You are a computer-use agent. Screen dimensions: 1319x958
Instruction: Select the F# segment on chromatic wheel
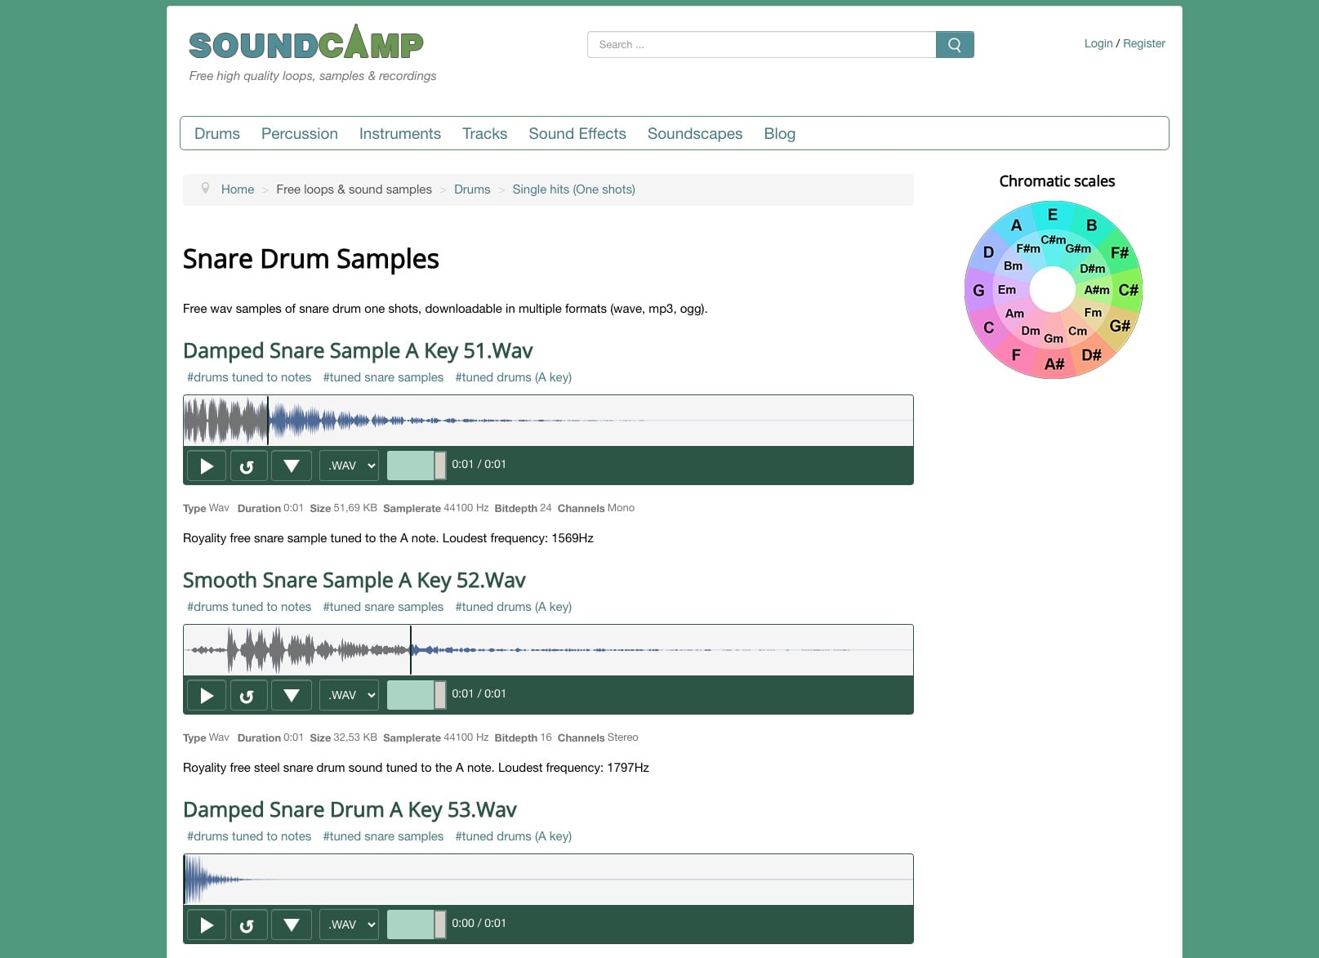coord(1120,253)
